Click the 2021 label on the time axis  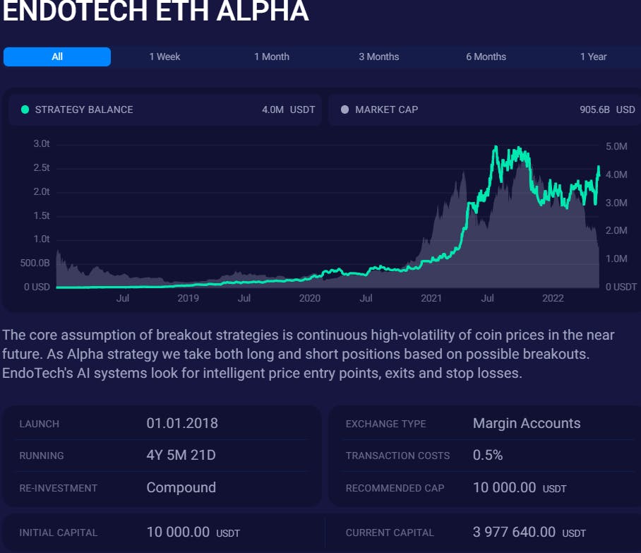[431, 298]
